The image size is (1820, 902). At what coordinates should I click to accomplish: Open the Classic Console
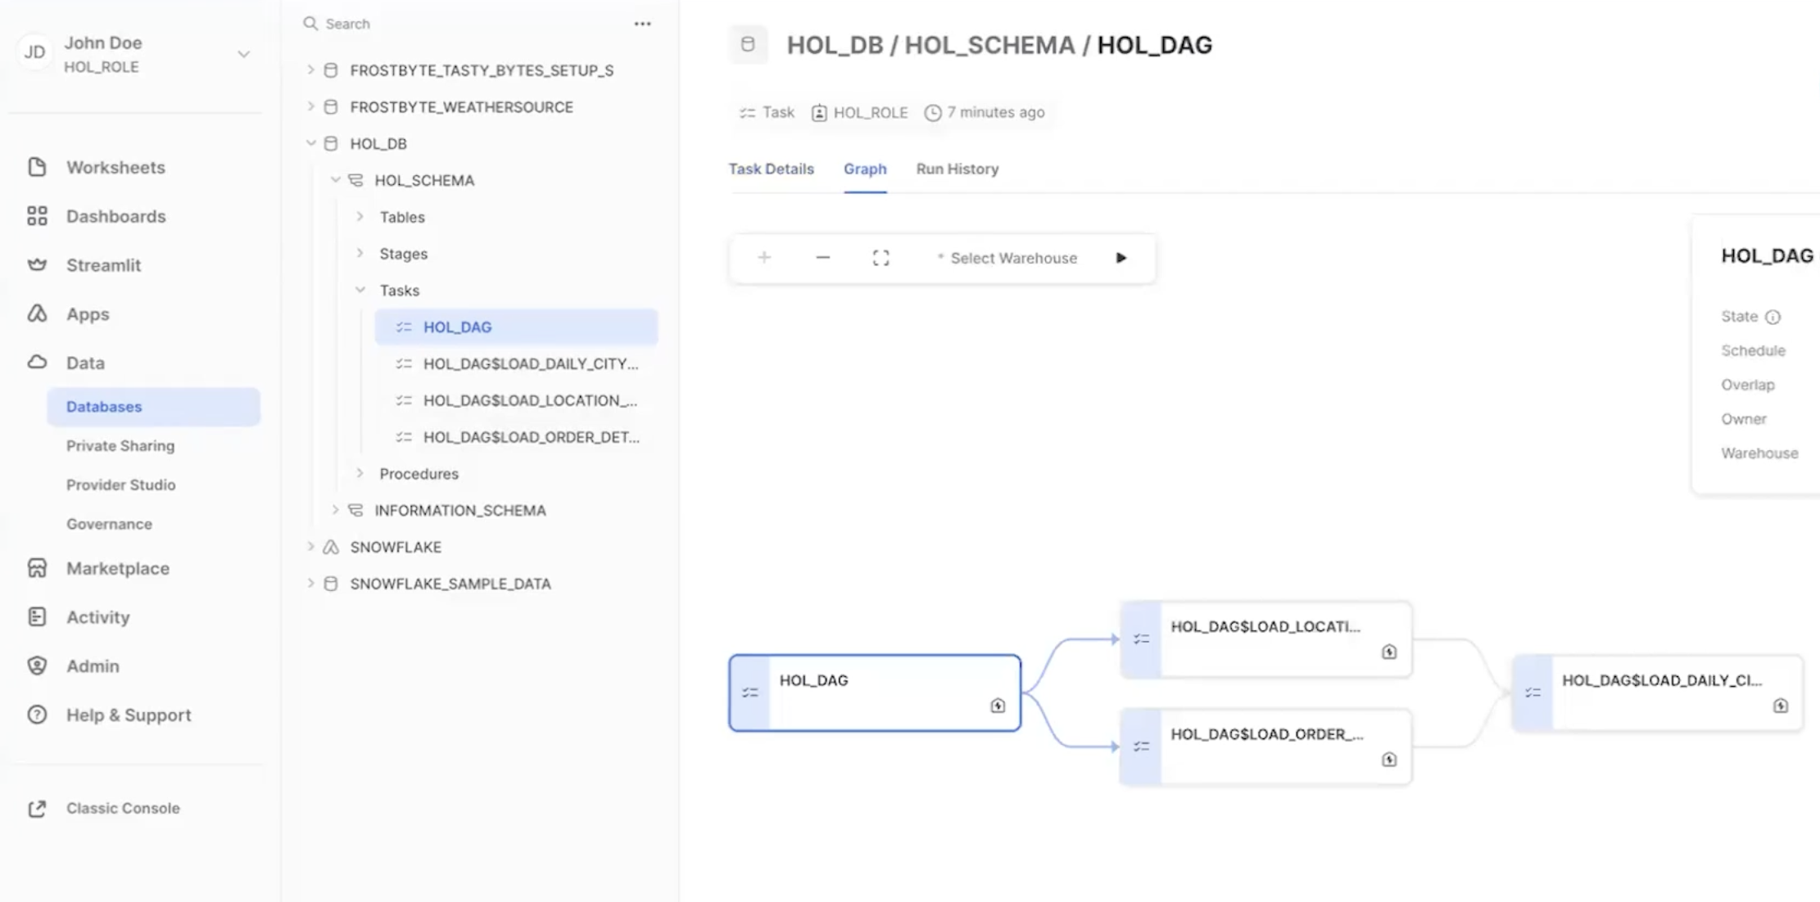[x=123, y=808]
